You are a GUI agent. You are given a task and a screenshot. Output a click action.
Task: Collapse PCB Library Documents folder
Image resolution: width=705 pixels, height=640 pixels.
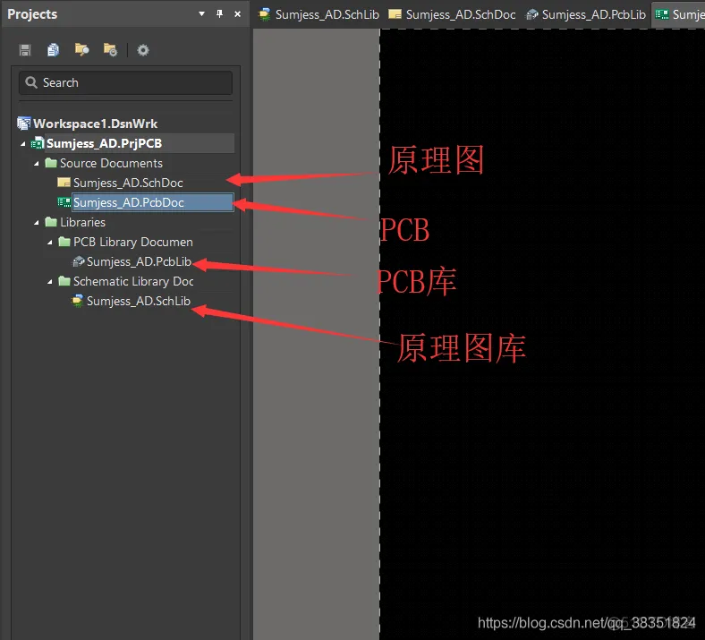tap(50, 243)
